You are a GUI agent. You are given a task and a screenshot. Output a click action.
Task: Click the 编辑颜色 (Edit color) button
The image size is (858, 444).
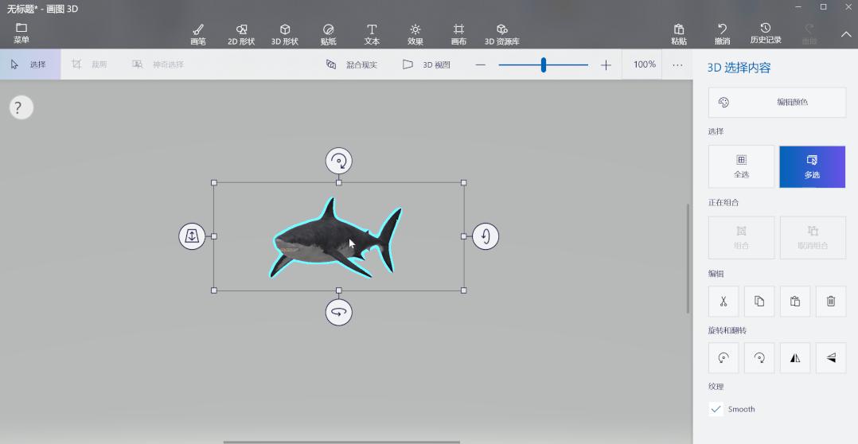tap(777, 103)
